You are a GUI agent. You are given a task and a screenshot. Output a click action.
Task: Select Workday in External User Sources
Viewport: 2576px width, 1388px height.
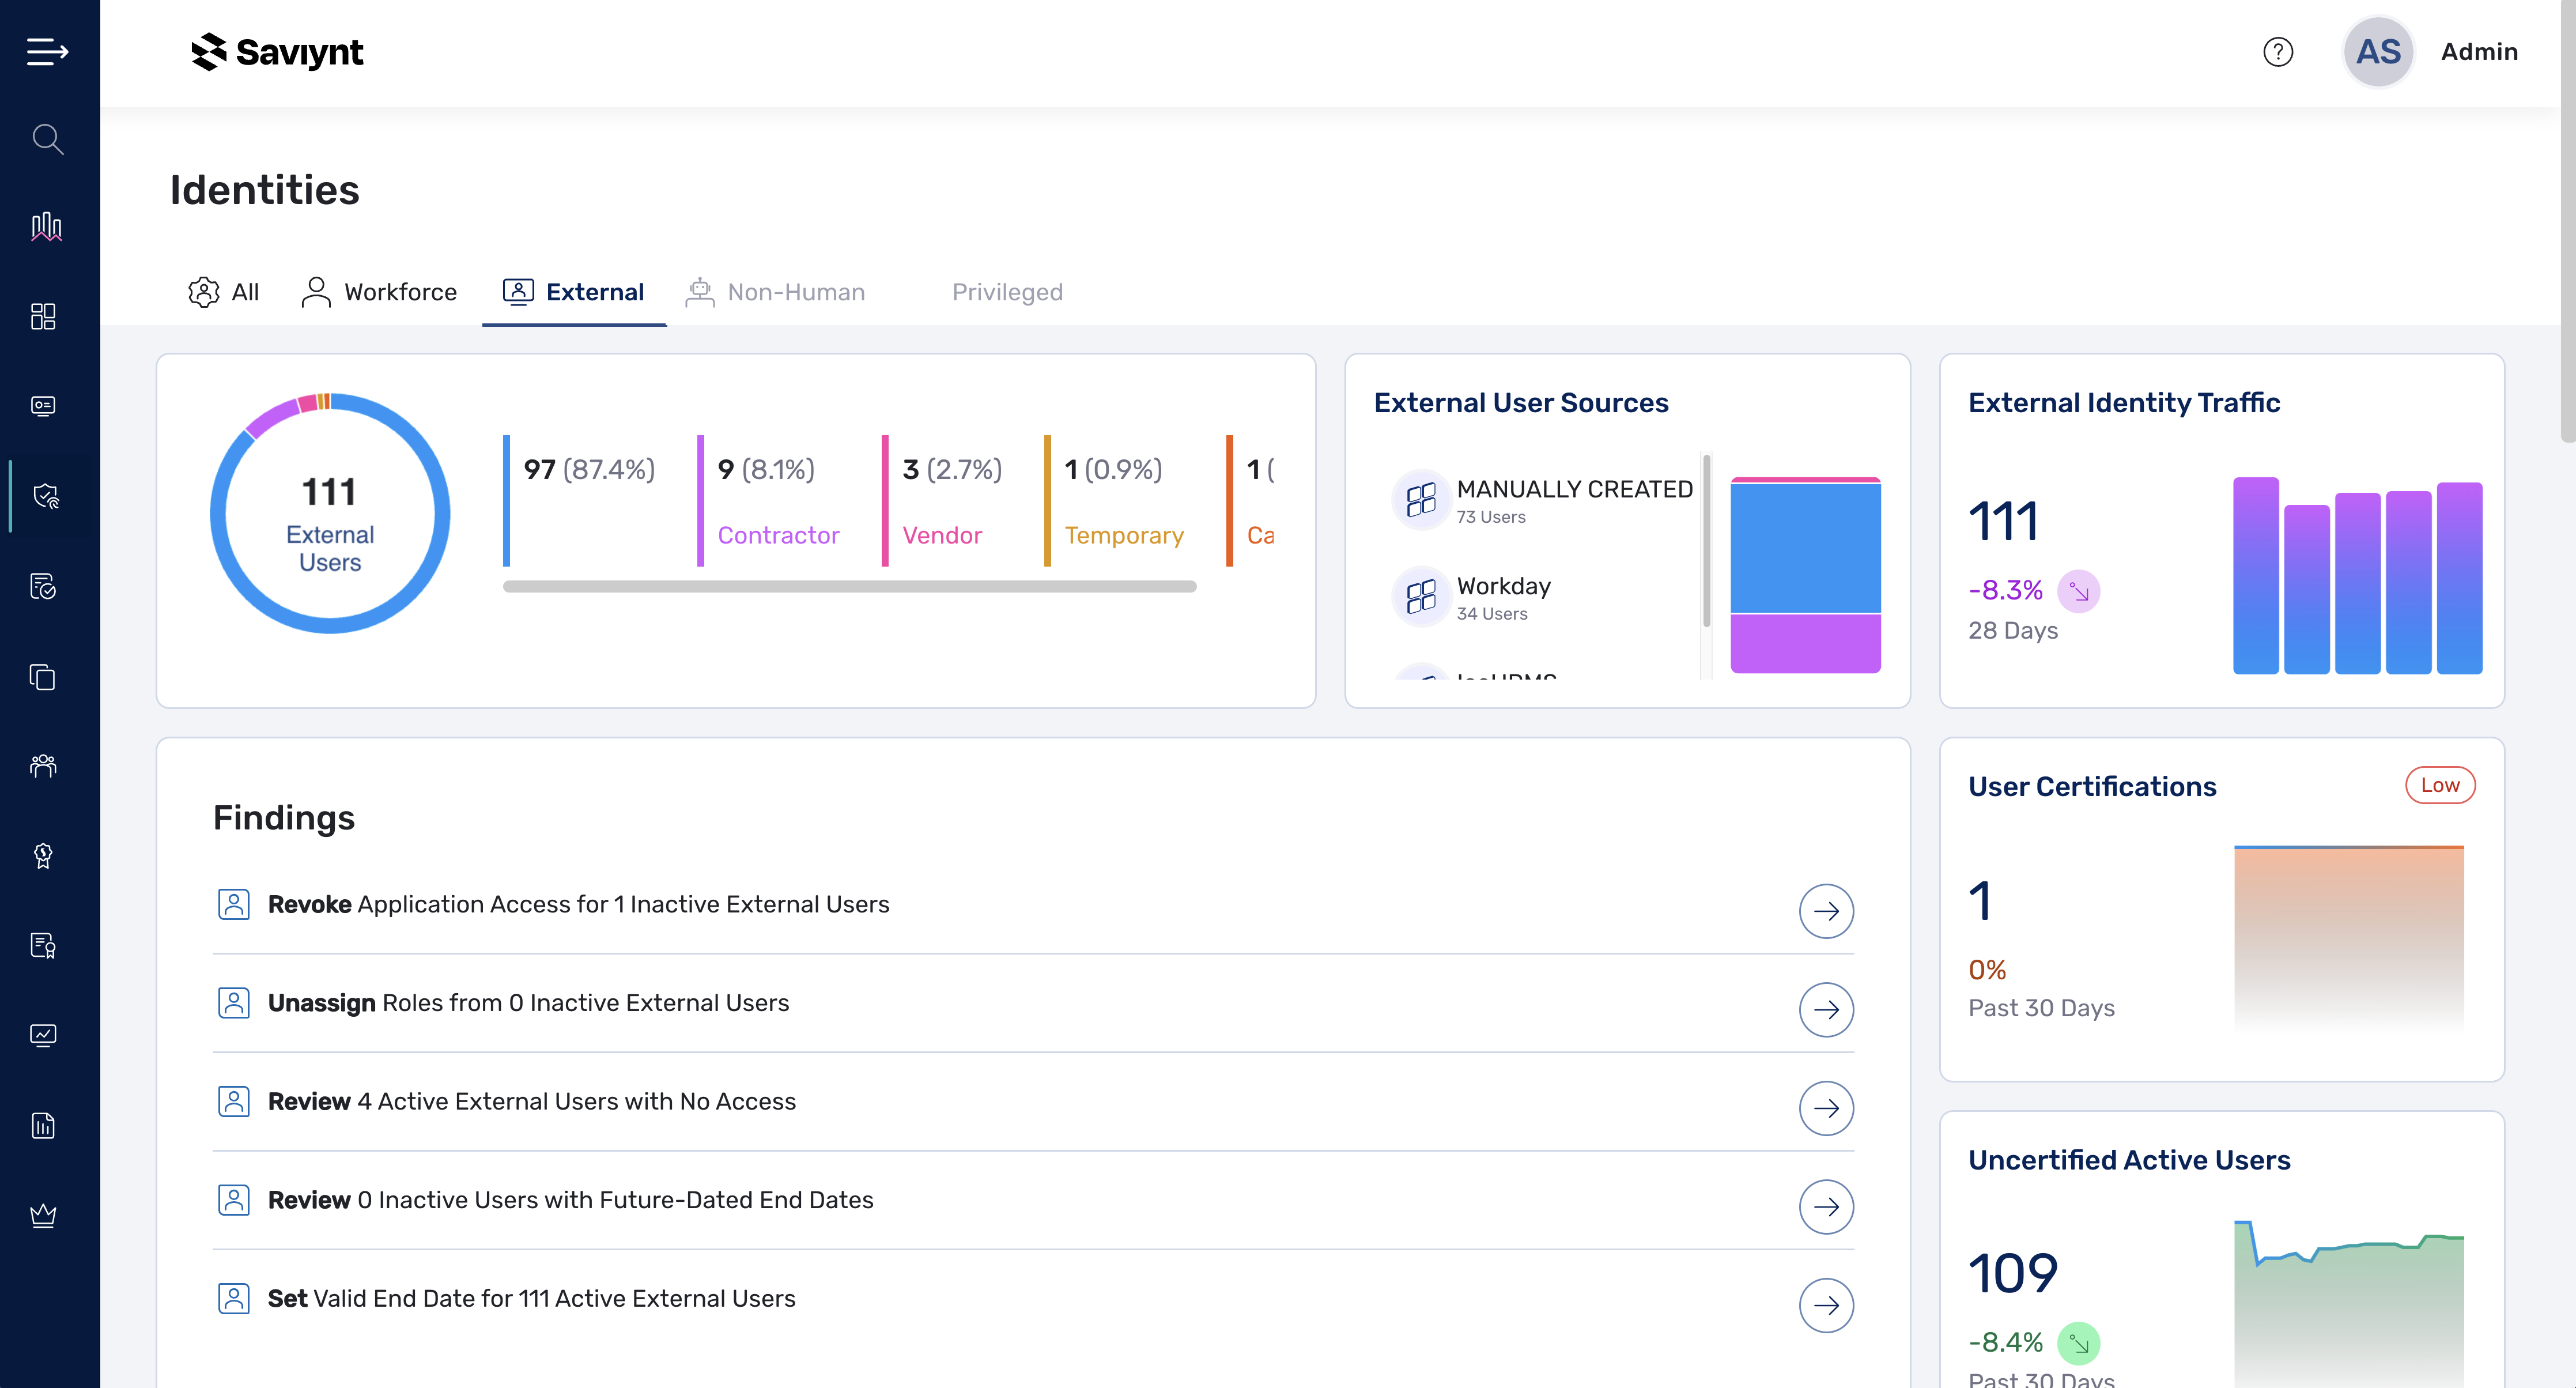[x=1503, y=597]
